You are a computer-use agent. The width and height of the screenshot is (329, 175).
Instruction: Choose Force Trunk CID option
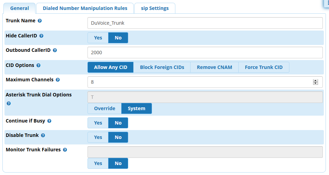264,67
